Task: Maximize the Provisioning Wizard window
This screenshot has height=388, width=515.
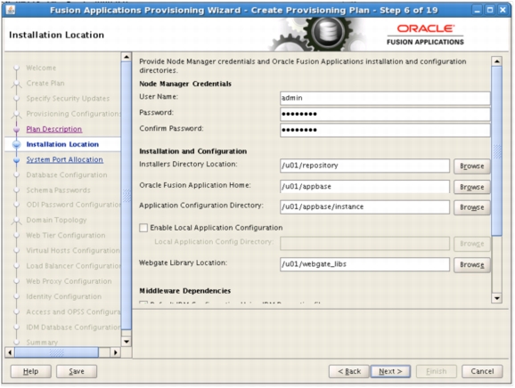Action: pyautogui.click(x=490, y=10)
